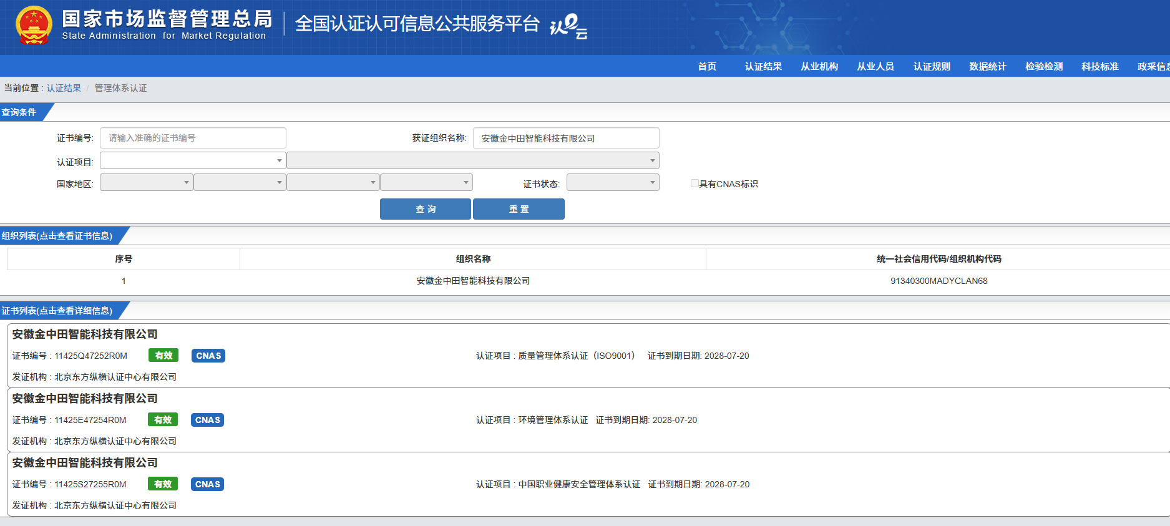Click 有效 status badge for certificate 11425E47254R0M
This screenshot has height=526, width=1170.
pos(163,420)
